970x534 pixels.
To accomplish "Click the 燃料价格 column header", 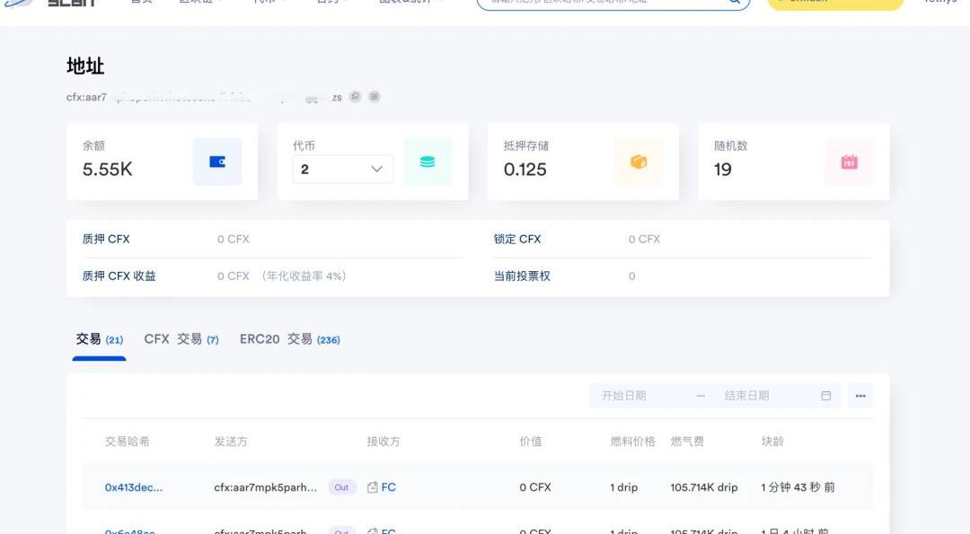I will tap(632, 442).
